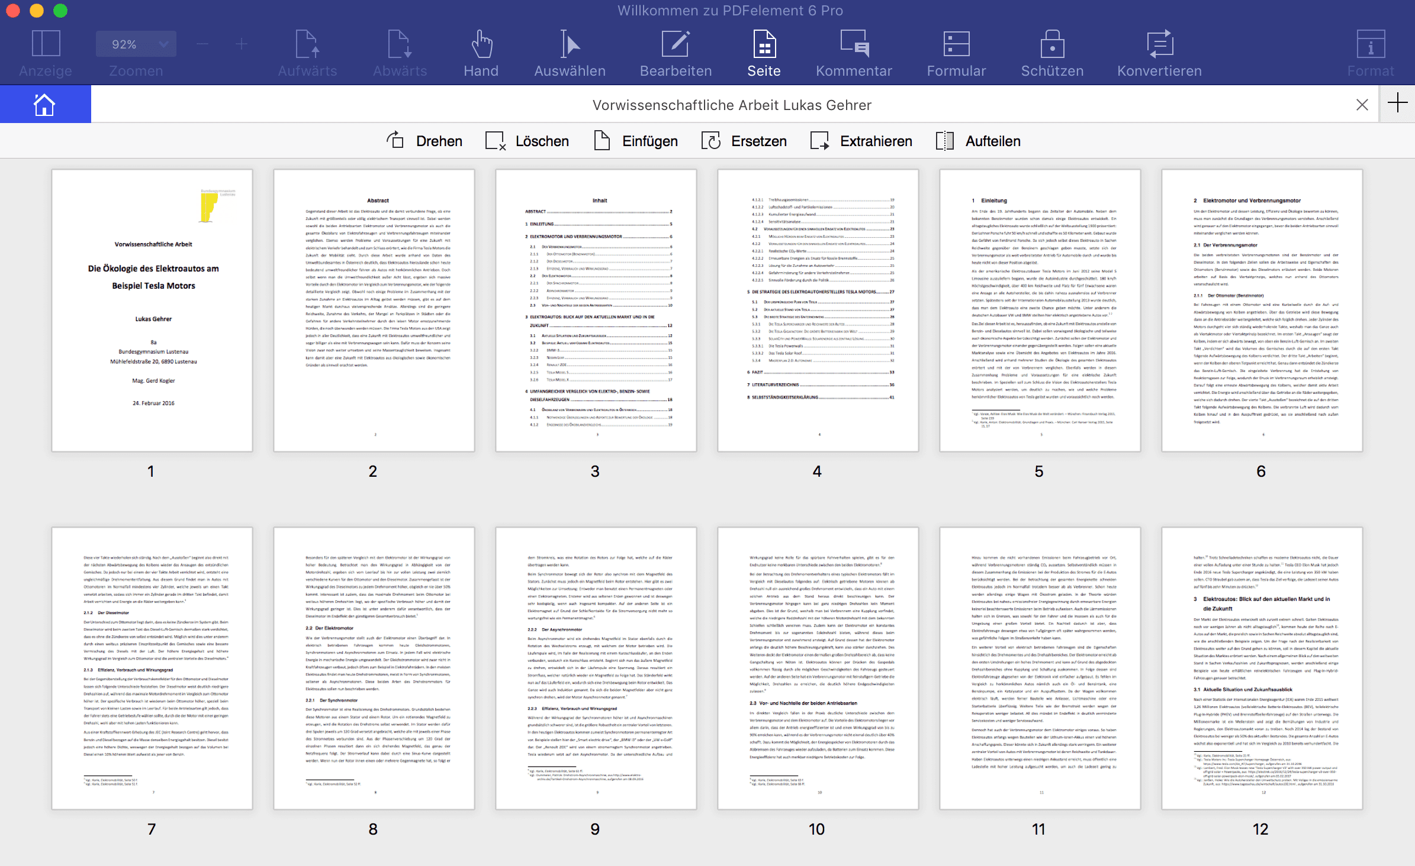The height and width of the screenshot is (866, 1415).
Task: Select page 6 Elektromotor chapter thumbnail
Action: pos(1262,311)
